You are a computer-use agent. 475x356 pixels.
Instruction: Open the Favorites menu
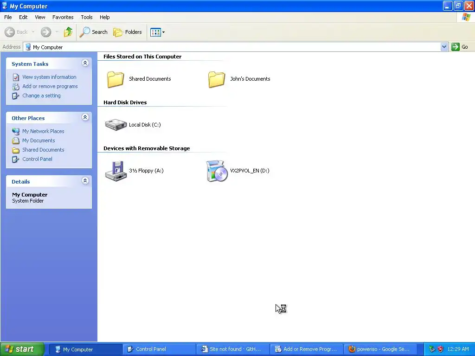tap(63, 17)
